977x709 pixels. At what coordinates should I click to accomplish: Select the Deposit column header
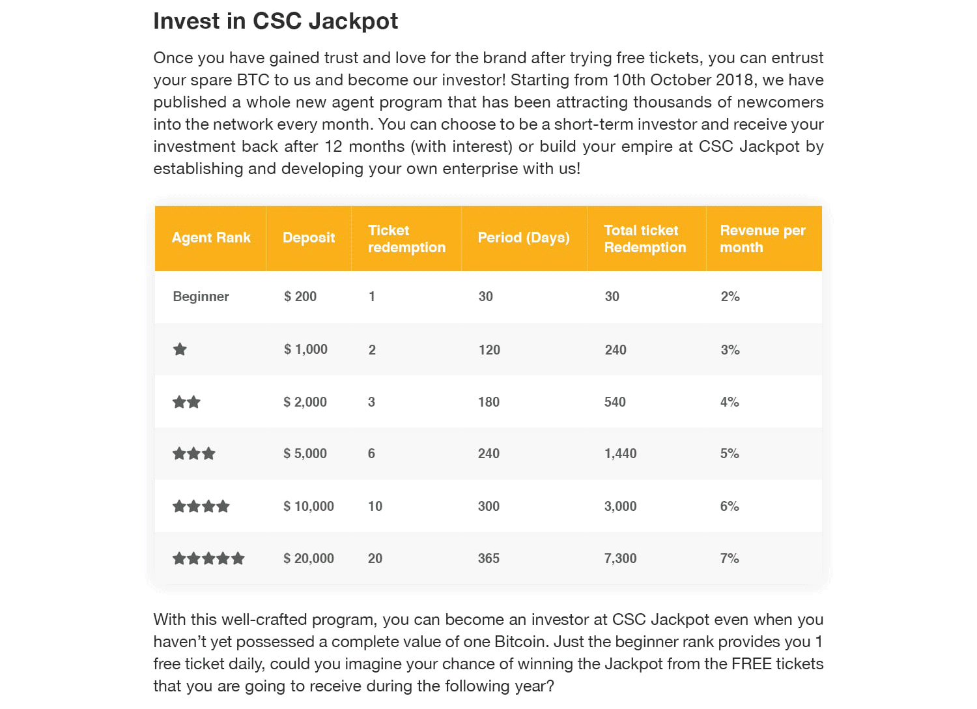(309, 238)
